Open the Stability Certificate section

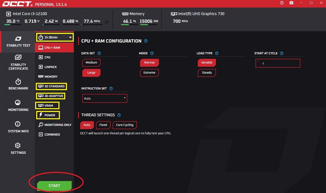click(18, 63)
